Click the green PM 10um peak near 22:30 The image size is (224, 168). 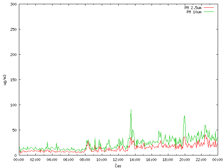point(205,125)
